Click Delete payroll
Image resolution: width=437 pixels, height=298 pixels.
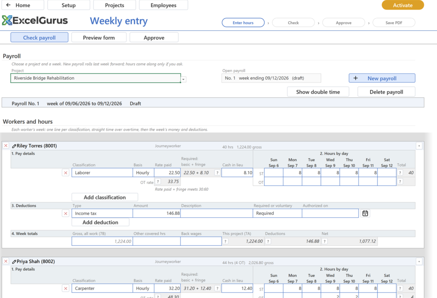(x=386, y=92)
